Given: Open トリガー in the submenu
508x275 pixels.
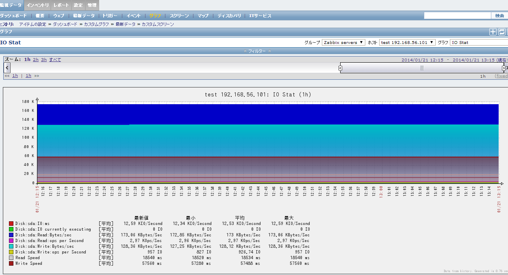Looking at the screenshot, I should (110, 15).
